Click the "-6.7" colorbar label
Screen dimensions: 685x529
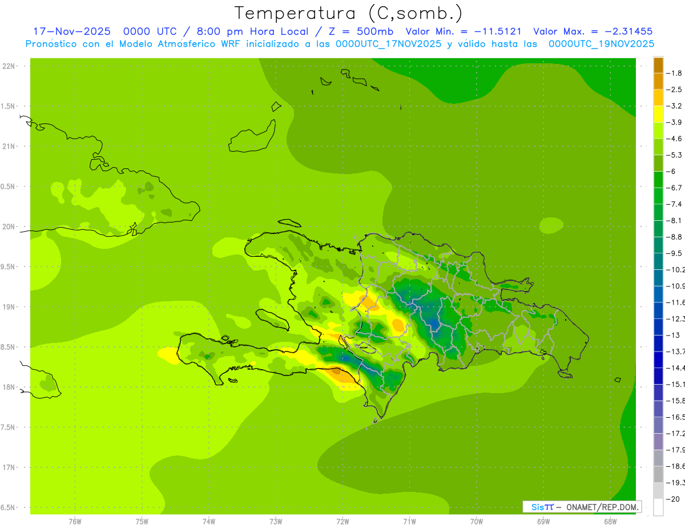pyautogui.click(x=674, y=188)
